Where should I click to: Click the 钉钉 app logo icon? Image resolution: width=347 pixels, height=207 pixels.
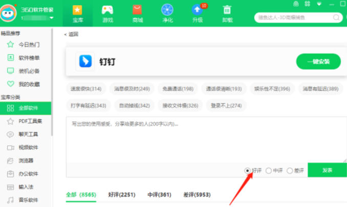84,62
